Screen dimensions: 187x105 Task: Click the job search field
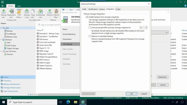click(49, 25)
